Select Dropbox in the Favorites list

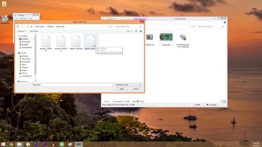[25, 45]
